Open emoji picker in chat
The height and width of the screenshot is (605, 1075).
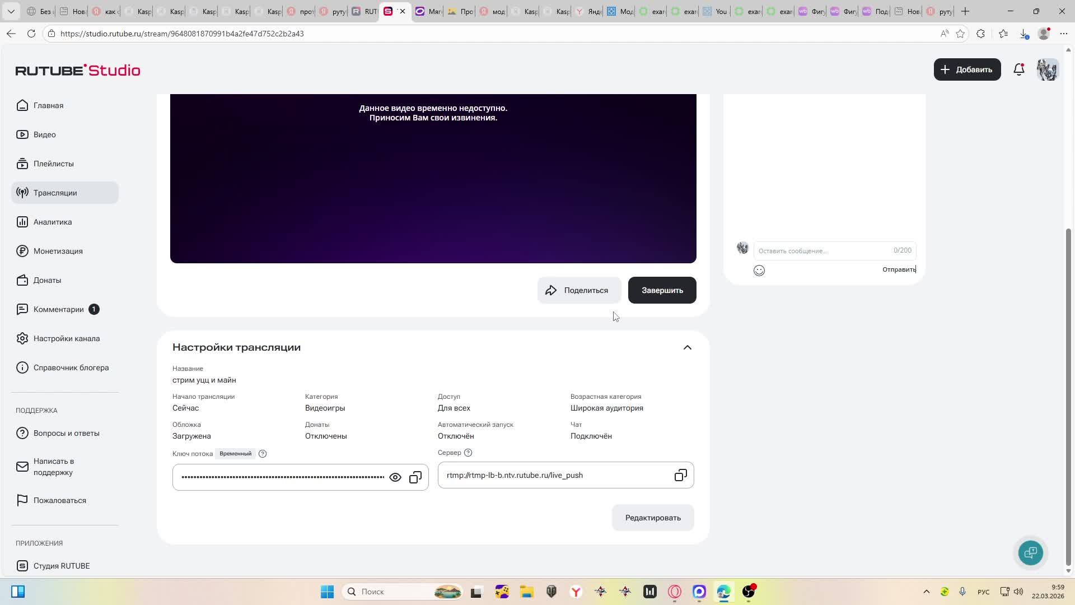759,271
